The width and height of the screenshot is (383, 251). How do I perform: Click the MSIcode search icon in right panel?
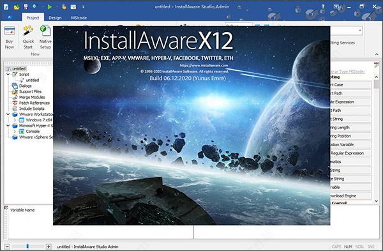(x=377, y=65)
